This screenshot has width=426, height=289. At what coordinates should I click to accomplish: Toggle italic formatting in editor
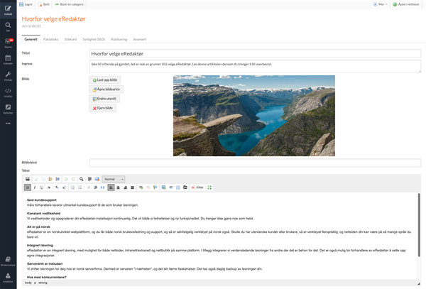pos(35,187)
